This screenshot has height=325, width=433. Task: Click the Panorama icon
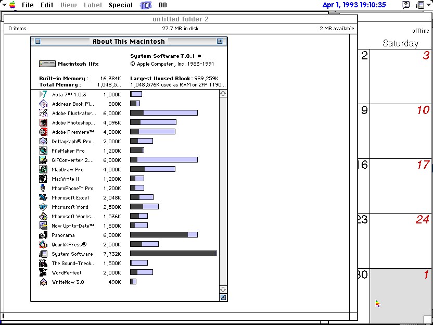click(x=43, y=235)
